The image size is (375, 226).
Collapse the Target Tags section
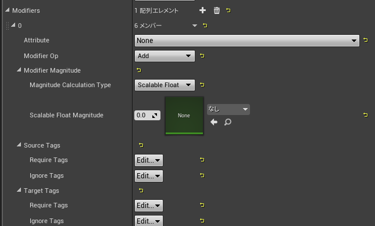tap(19, 190)
